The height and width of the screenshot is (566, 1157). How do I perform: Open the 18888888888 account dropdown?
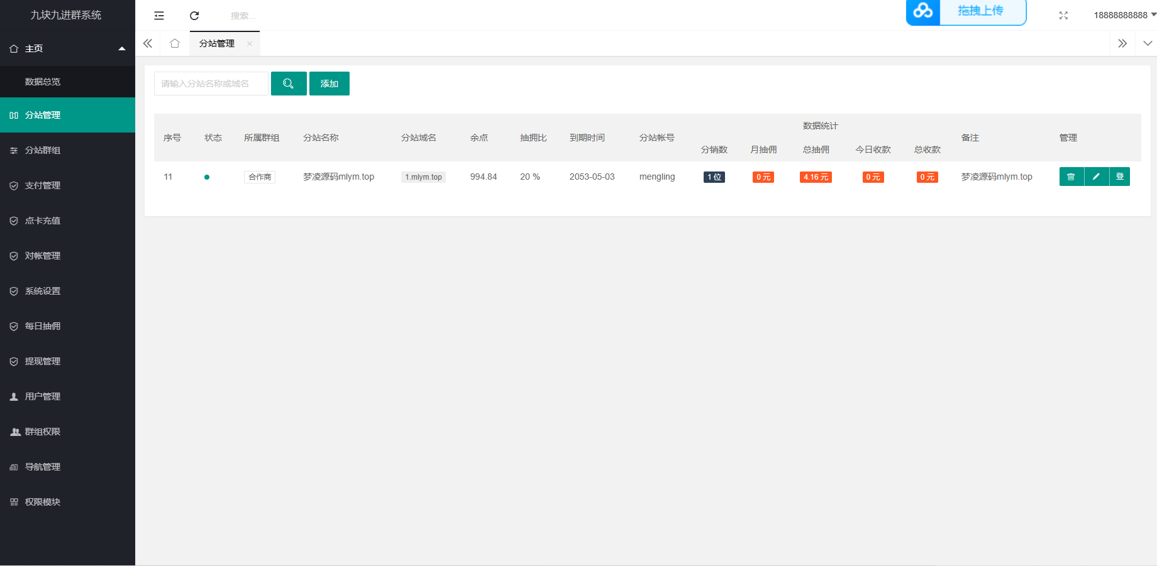click(1124, 15)
